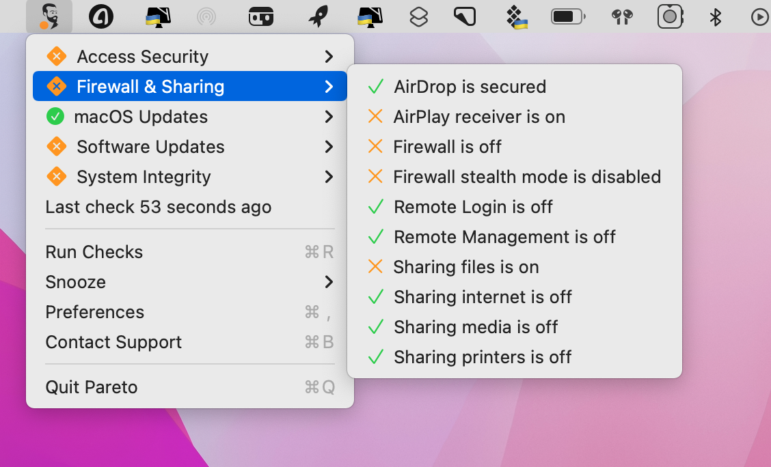Select the 'Sharing media is off' check
The width and height of the screenshot is (771, 467).
pyautogui.click(x=514, y=326)
